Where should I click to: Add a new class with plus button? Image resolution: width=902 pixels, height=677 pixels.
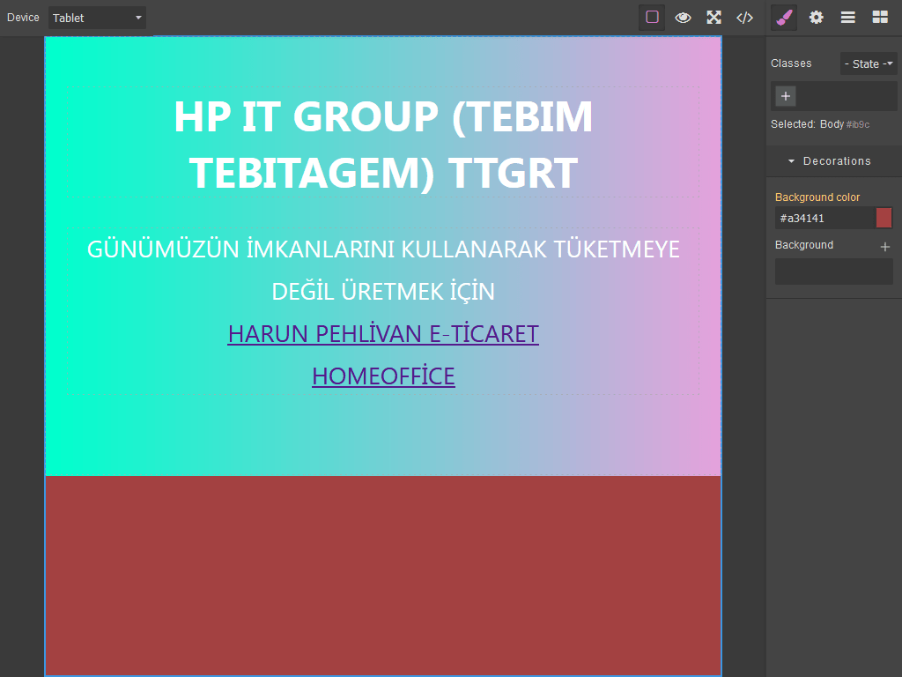point(786,96)
